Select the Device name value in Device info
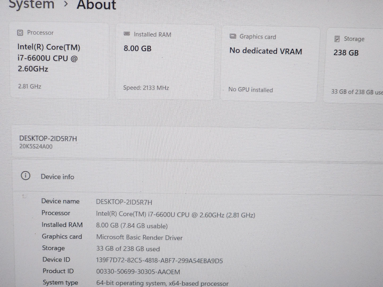 tap(124, 202)
